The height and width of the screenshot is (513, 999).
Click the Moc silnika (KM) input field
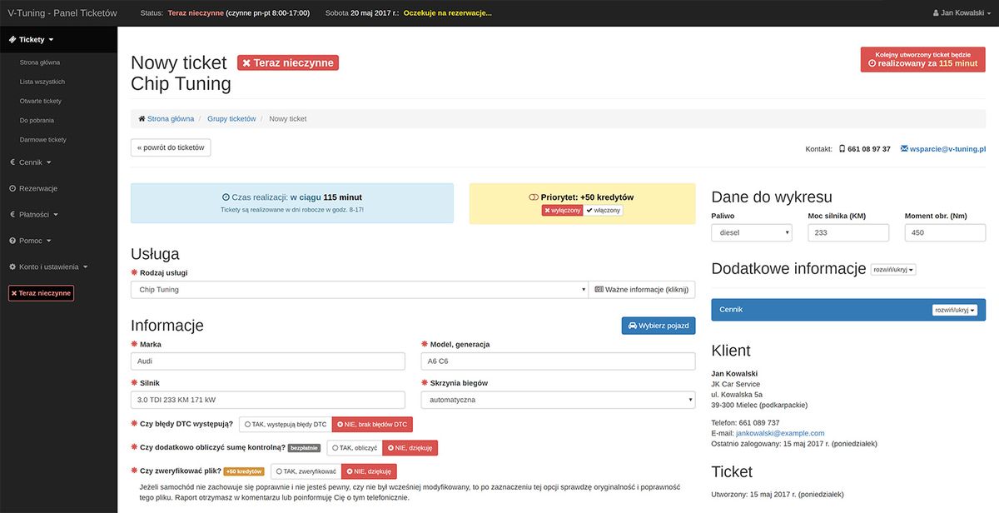(848, 233)
